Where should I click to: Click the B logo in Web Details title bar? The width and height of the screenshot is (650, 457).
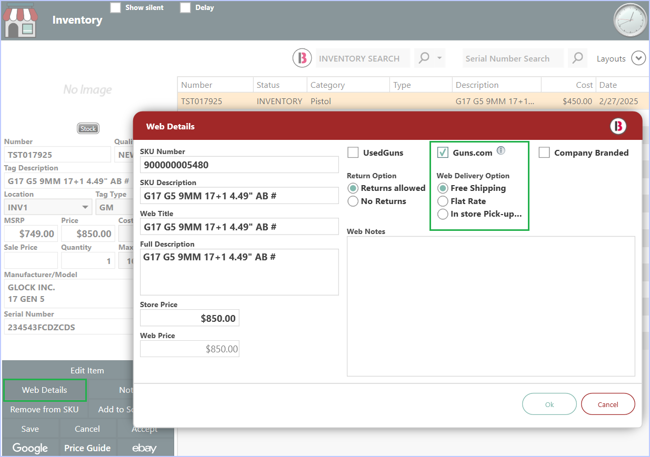(x=618, y=126)
